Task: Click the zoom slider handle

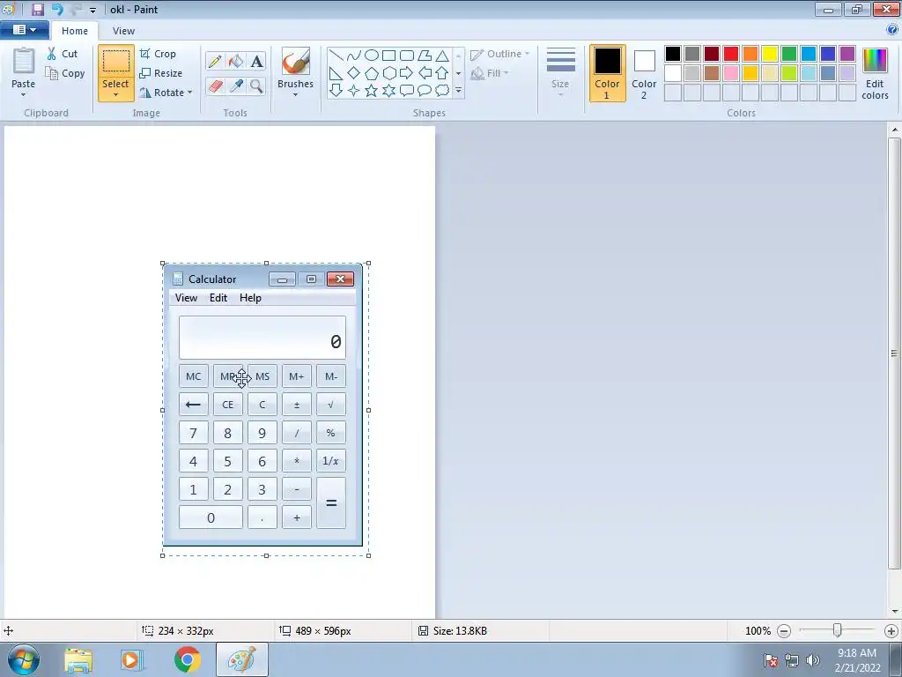Action: (x=838, y=631)
